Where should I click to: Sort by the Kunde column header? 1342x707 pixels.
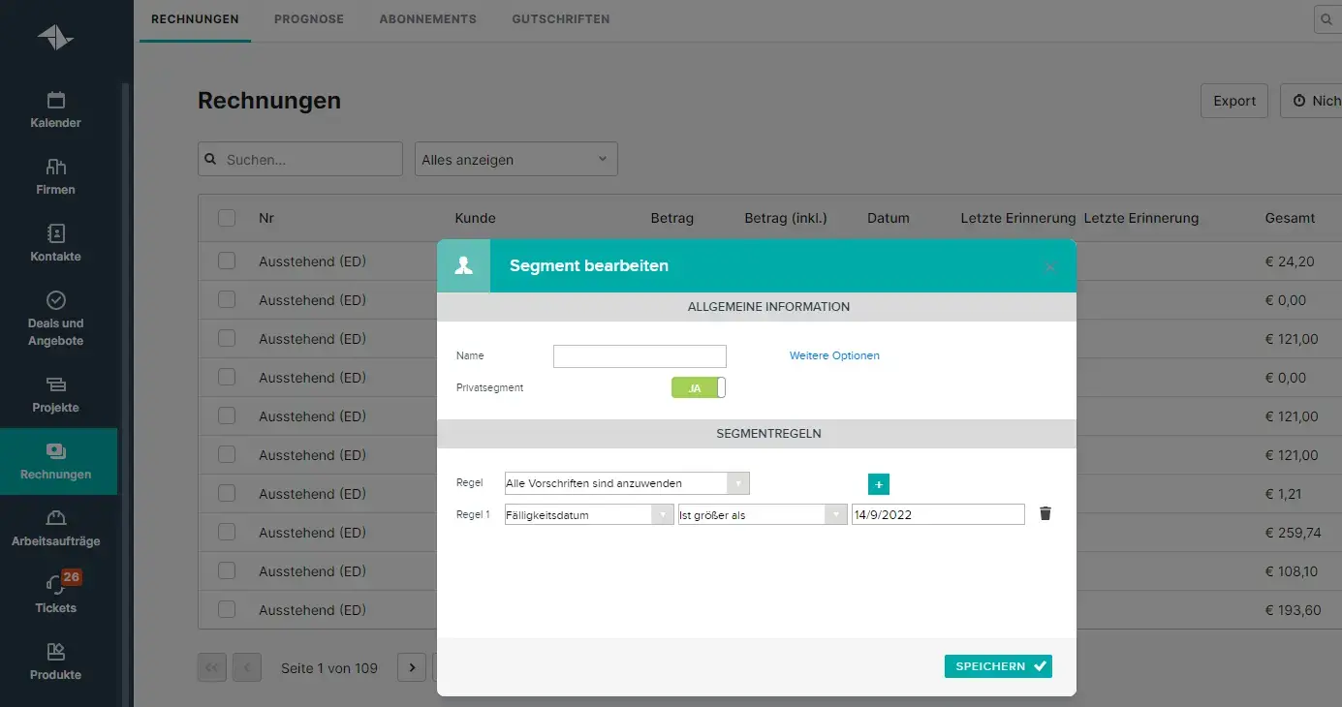click(475, 218)
